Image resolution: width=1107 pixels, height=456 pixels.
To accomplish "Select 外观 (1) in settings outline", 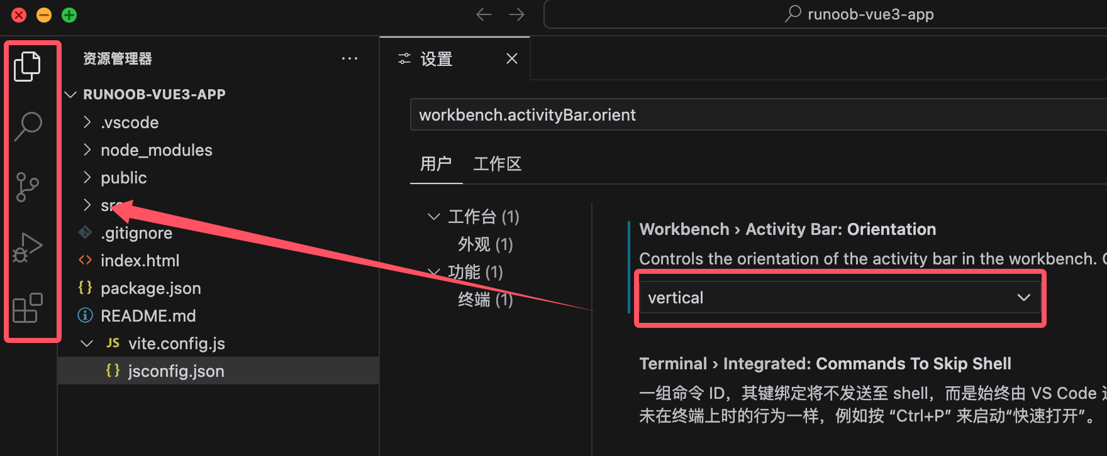I will pos(485,244).
